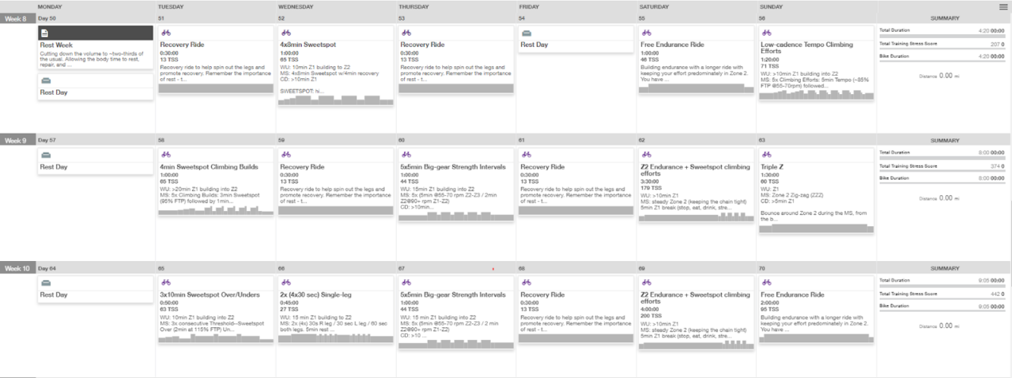Open Free Endurance Ride on Day 55

pyautogui.click(x=672, y=45)
